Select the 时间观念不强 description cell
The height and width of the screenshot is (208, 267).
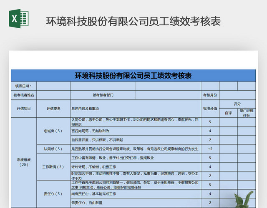136,176
